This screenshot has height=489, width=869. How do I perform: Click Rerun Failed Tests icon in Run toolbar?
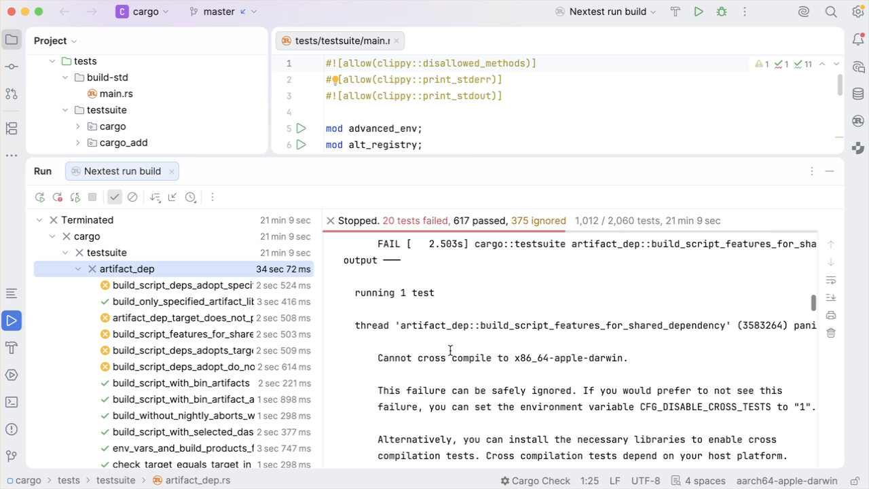click(58, 198)
